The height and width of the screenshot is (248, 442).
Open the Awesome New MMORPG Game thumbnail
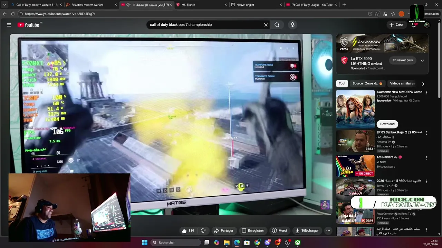[355, 109]
